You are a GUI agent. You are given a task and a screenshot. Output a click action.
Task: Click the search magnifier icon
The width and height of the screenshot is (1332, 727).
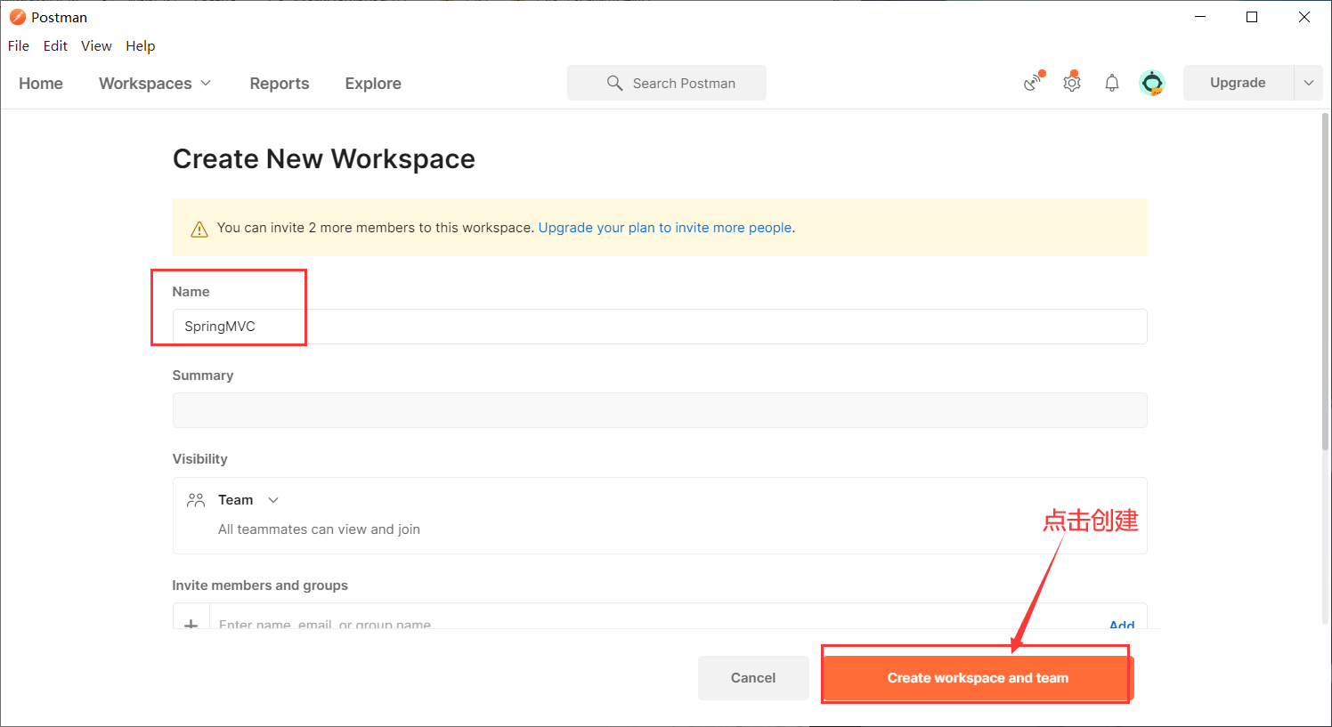tap(614, 83)
